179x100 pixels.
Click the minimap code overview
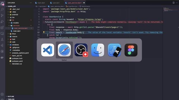tap(171, 10)
